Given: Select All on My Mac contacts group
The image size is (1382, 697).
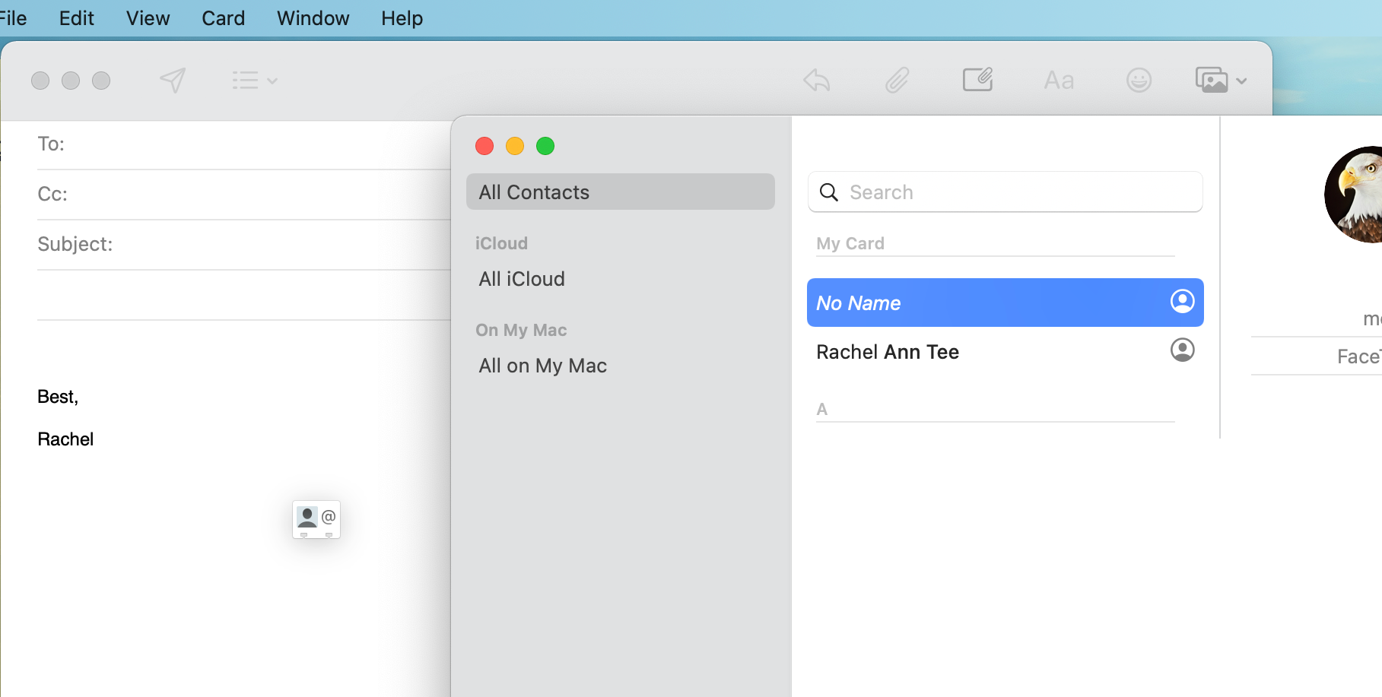Looking at the screenshot, I should pyautogui.click(x=542, y=365).
